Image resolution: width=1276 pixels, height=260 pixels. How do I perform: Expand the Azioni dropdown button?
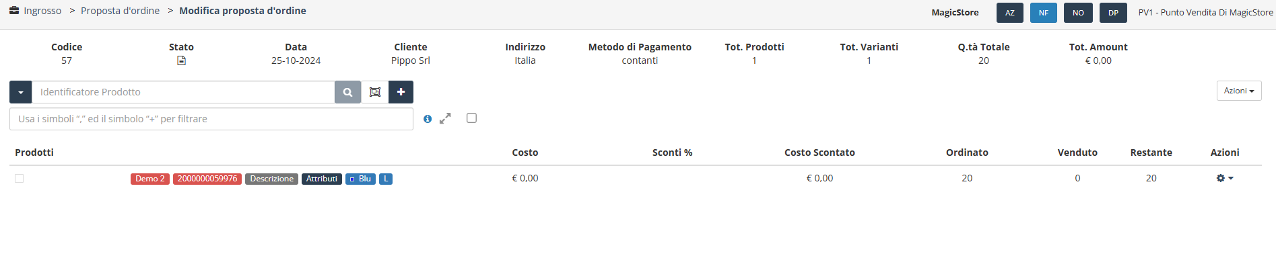pyautogui.click(x=1239, y=91)
